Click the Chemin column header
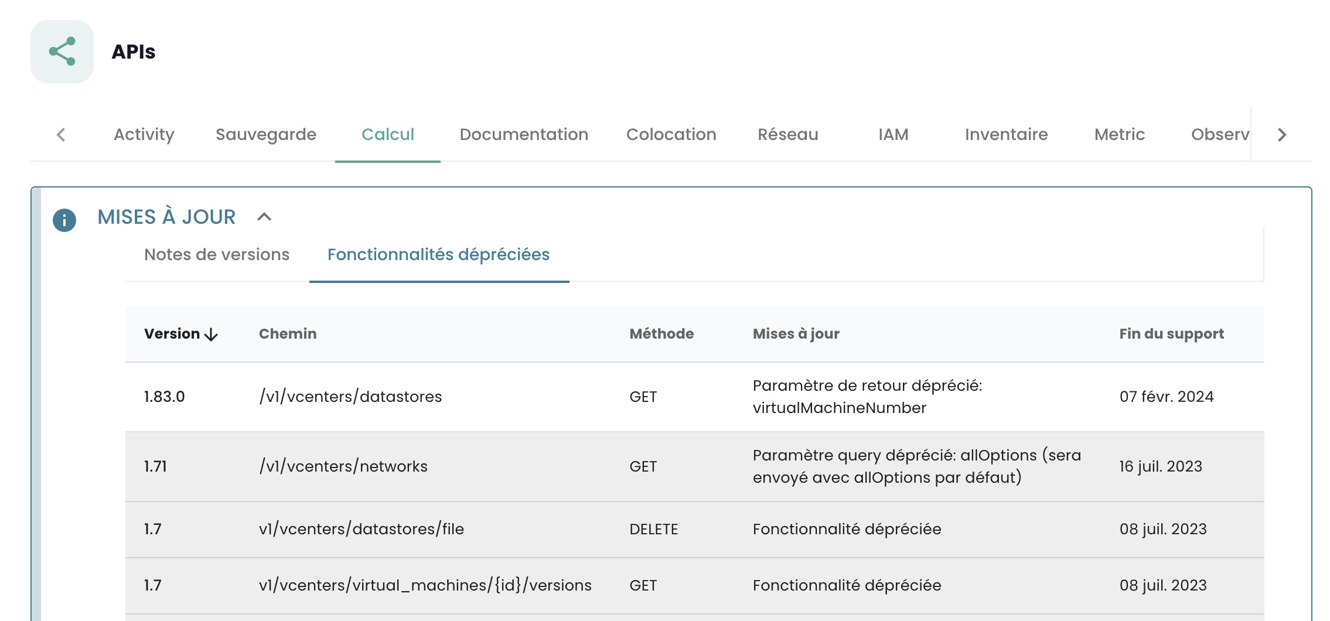This screenshot has width=1330, height=621. (x=288, y=334)
